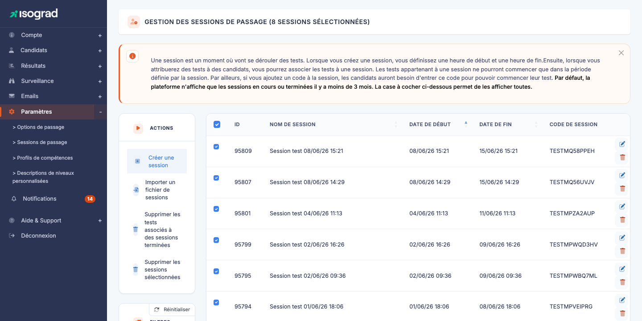Viewport: 642px width, 321px height.
Task: Click session code TESTMQ58PPEH
Action: click(x=572, y=151)
